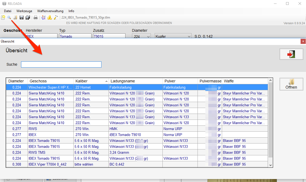Click the single floppy disk save icon

click(x=22, y=17)
